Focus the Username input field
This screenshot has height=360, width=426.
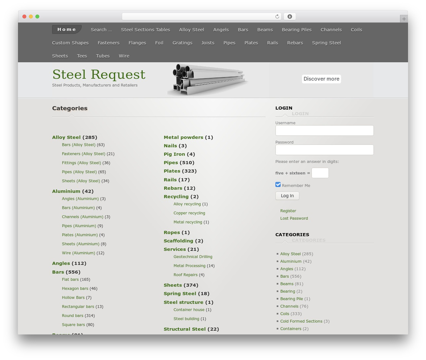click(x=324, y=130)
